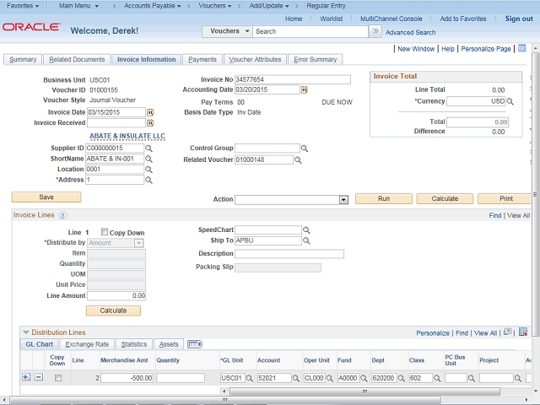Open the Action dropdown list
This screenshot has width=540, height=405.
click(343, 200)
